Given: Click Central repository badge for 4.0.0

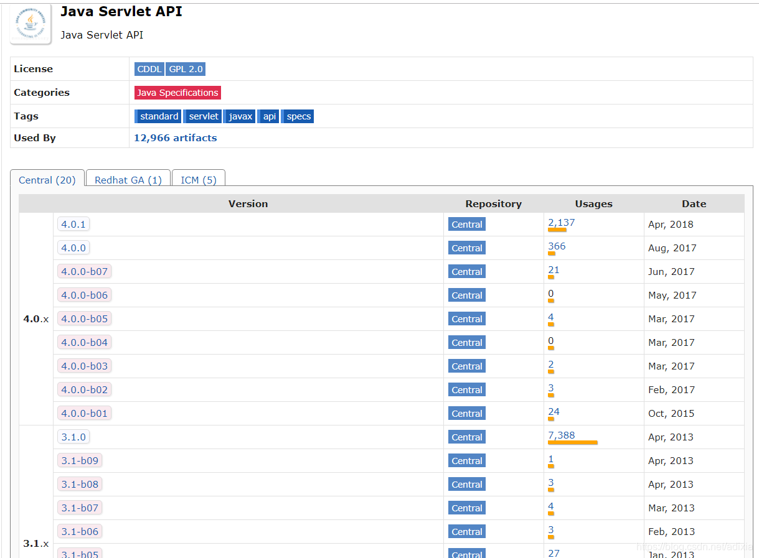Looking at the screenshot, I should [x=467, y=248].
